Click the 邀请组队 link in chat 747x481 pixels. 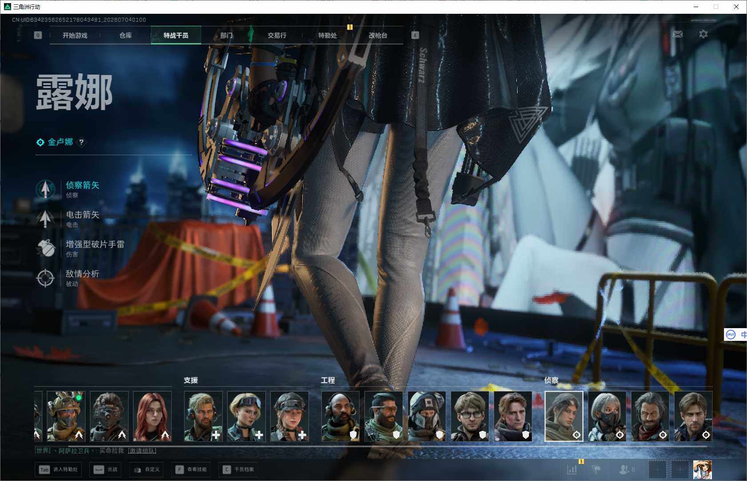click(142, 451)
